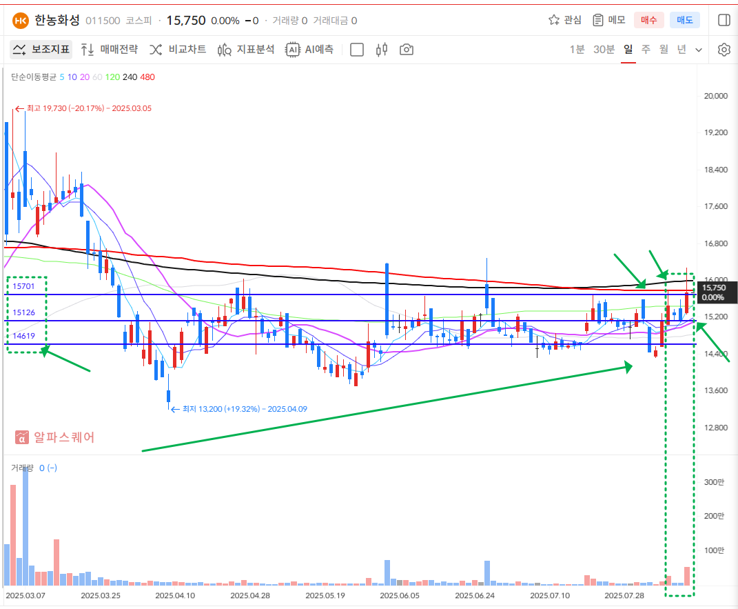Image resolution: width=738 pixels, height=609 pixels.
Task: Click the square fullscreen frame icon
Action: tap(357, 50)
